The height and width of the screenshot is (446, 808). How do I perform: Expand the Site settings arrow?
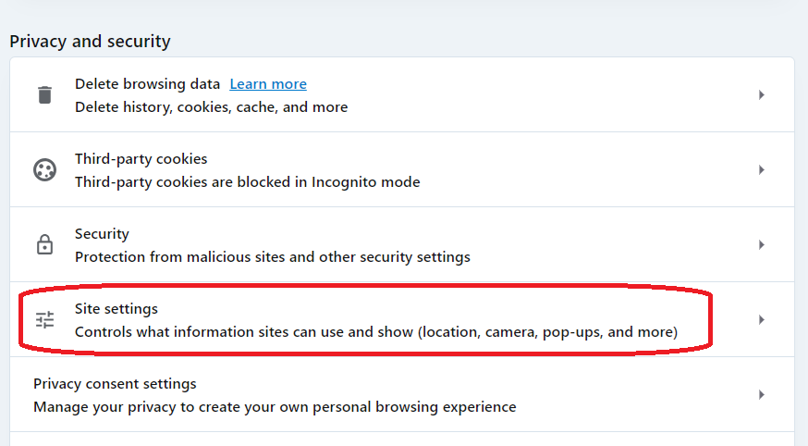click(761, 320)
